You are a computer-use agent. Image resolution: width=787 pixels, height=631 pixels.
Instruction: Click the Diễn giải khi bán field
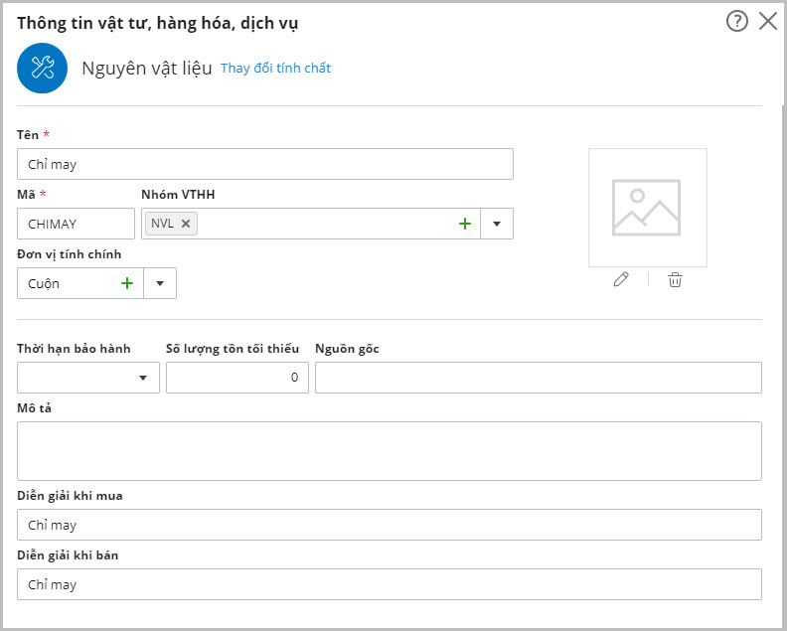[390, 584]
